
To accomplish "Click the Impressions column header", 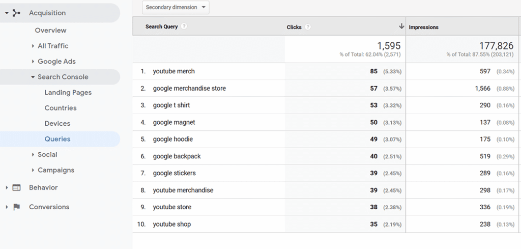I will pos(424,27).
